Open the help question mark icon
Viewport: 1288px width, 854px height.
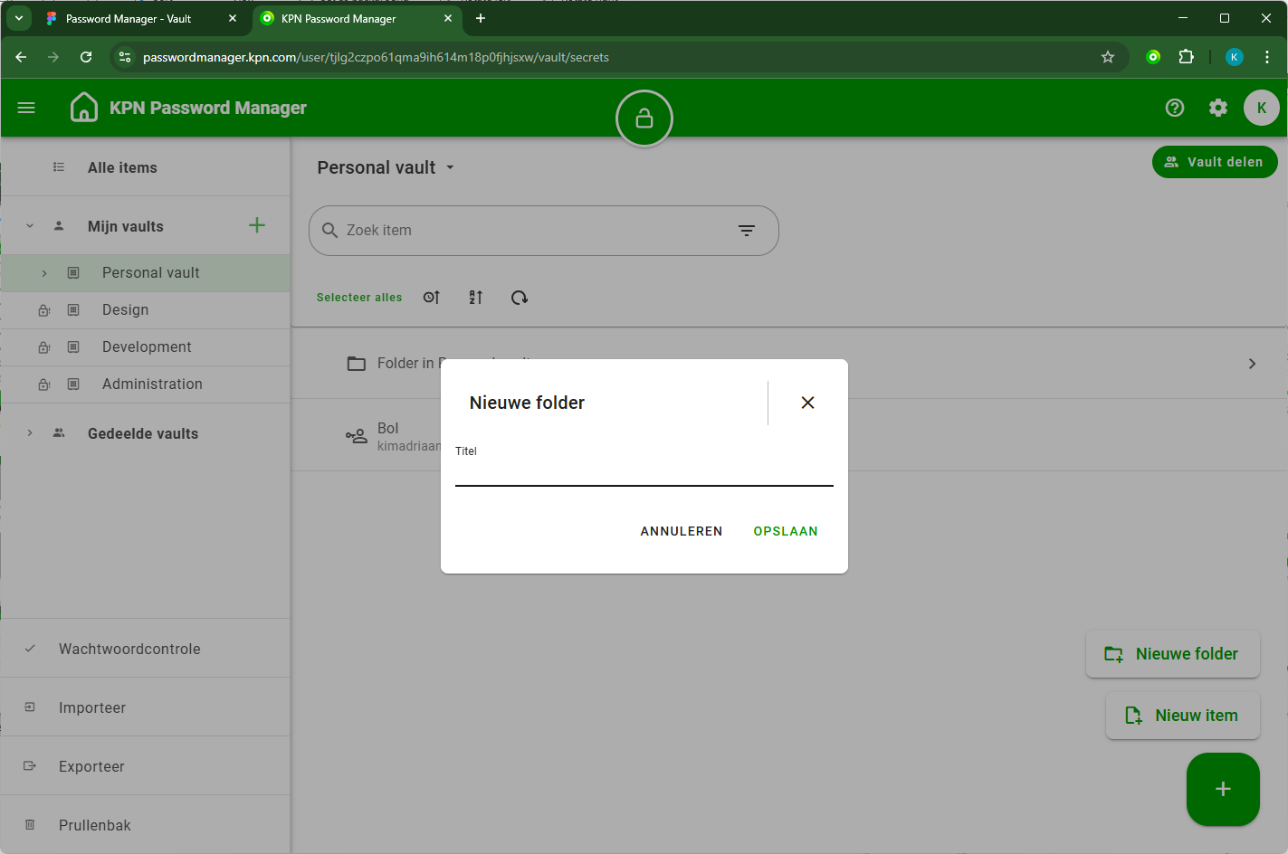(1174, 108)
